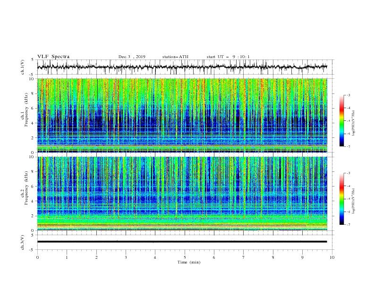
Task: Click the ch.3 flat black waveform trace
Action: (182, 242)
